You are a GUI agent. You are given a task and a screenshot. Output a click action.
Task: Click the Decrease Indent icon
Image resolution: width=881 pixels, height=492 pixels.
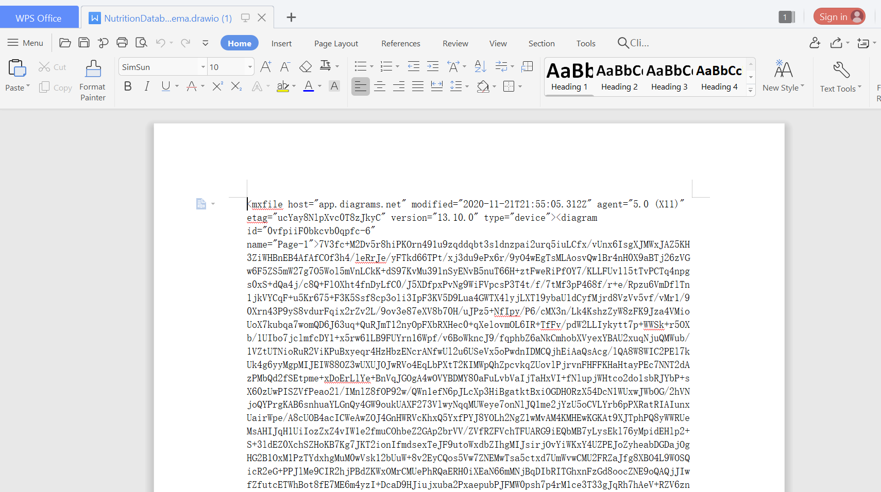click(x=414, y=66)
